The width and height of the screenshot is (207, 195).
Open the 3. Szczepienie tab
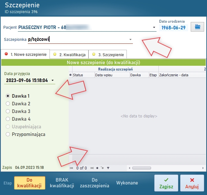tap(107, 55)
